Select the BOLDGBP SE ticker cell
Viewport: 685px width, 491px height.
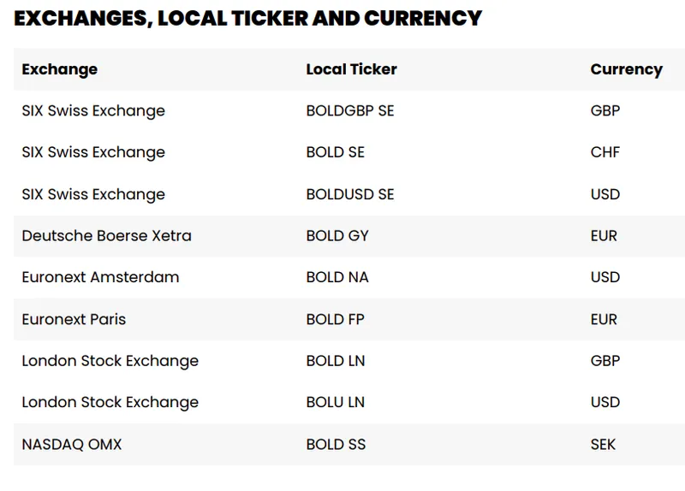pyautogui.click(x=349, y=110)
